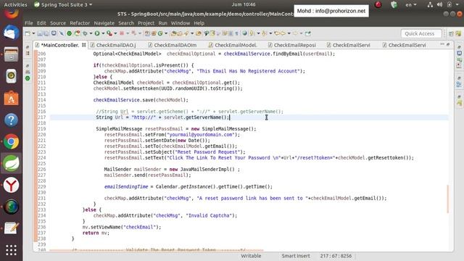Click the Debug bug icon in toolbar
This screenshot has width=464, height=261.
[x=86, y=33]
